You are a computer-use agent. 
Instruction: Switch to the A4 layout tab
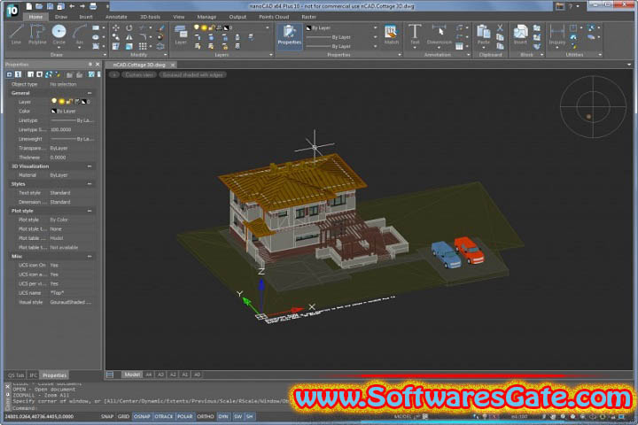click(149, 375)
